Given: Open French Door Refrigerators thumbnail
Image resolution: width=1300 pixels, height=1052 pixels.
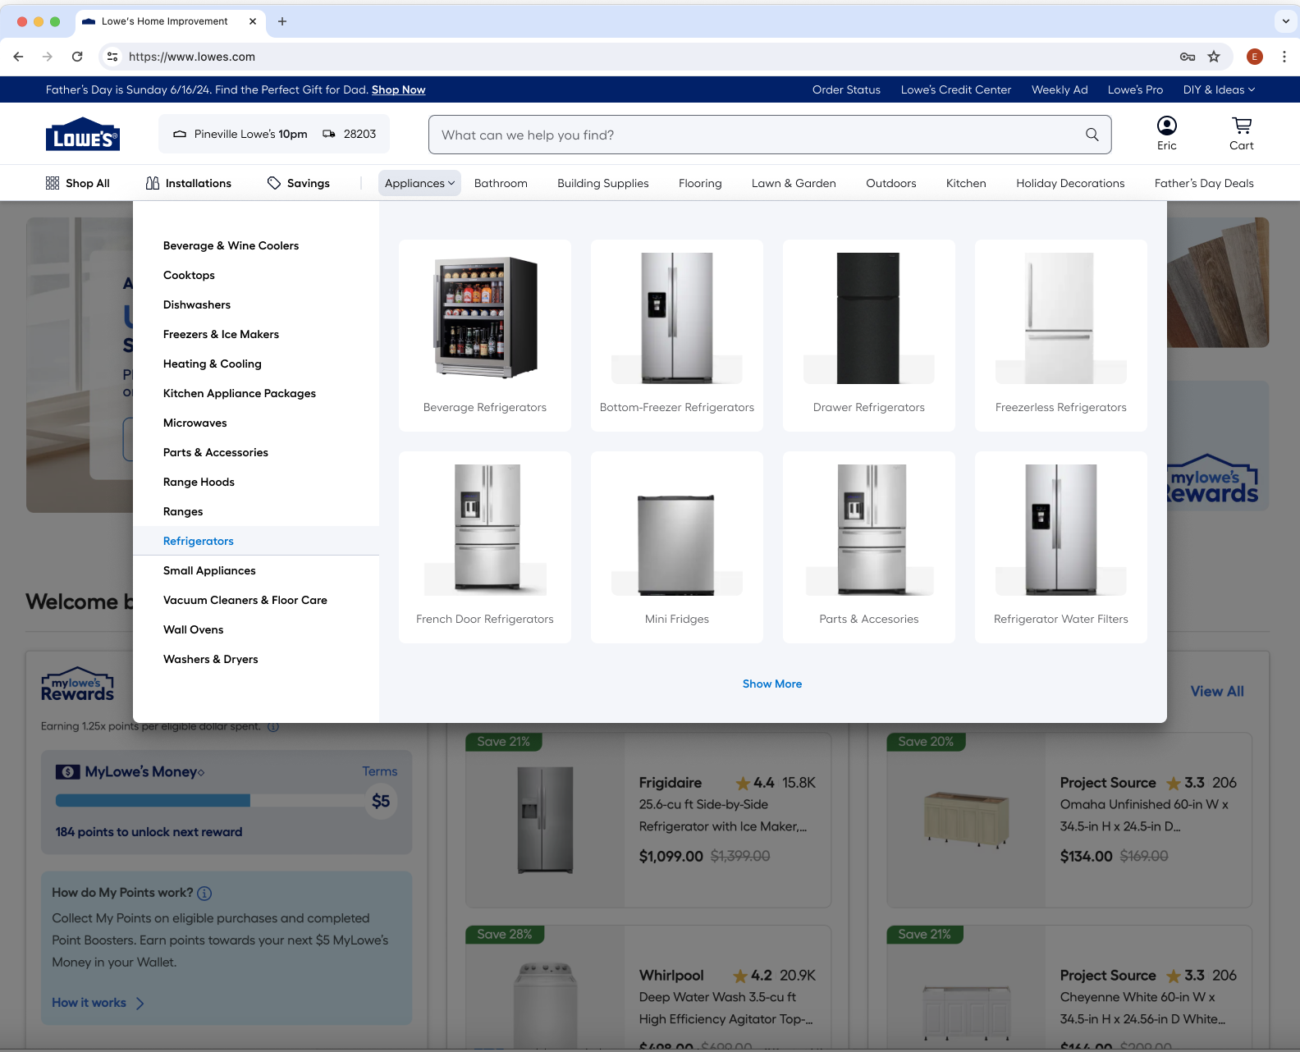Looking at the screenshot, I should coord(485,547).
